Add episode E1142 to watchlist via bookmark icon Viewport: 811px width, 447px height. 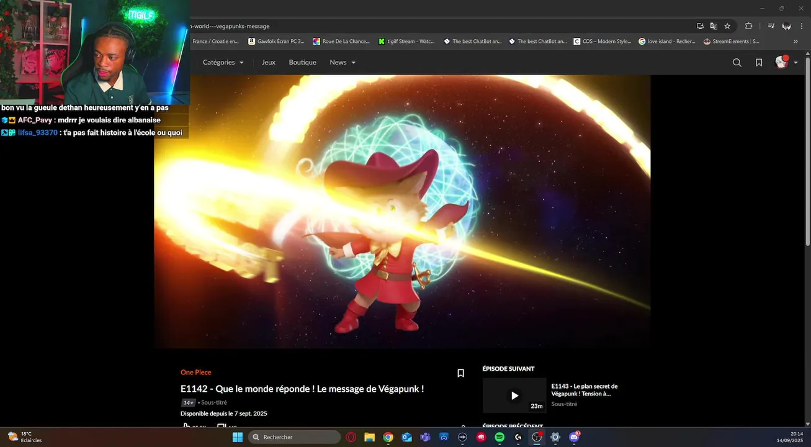(460, 373)
